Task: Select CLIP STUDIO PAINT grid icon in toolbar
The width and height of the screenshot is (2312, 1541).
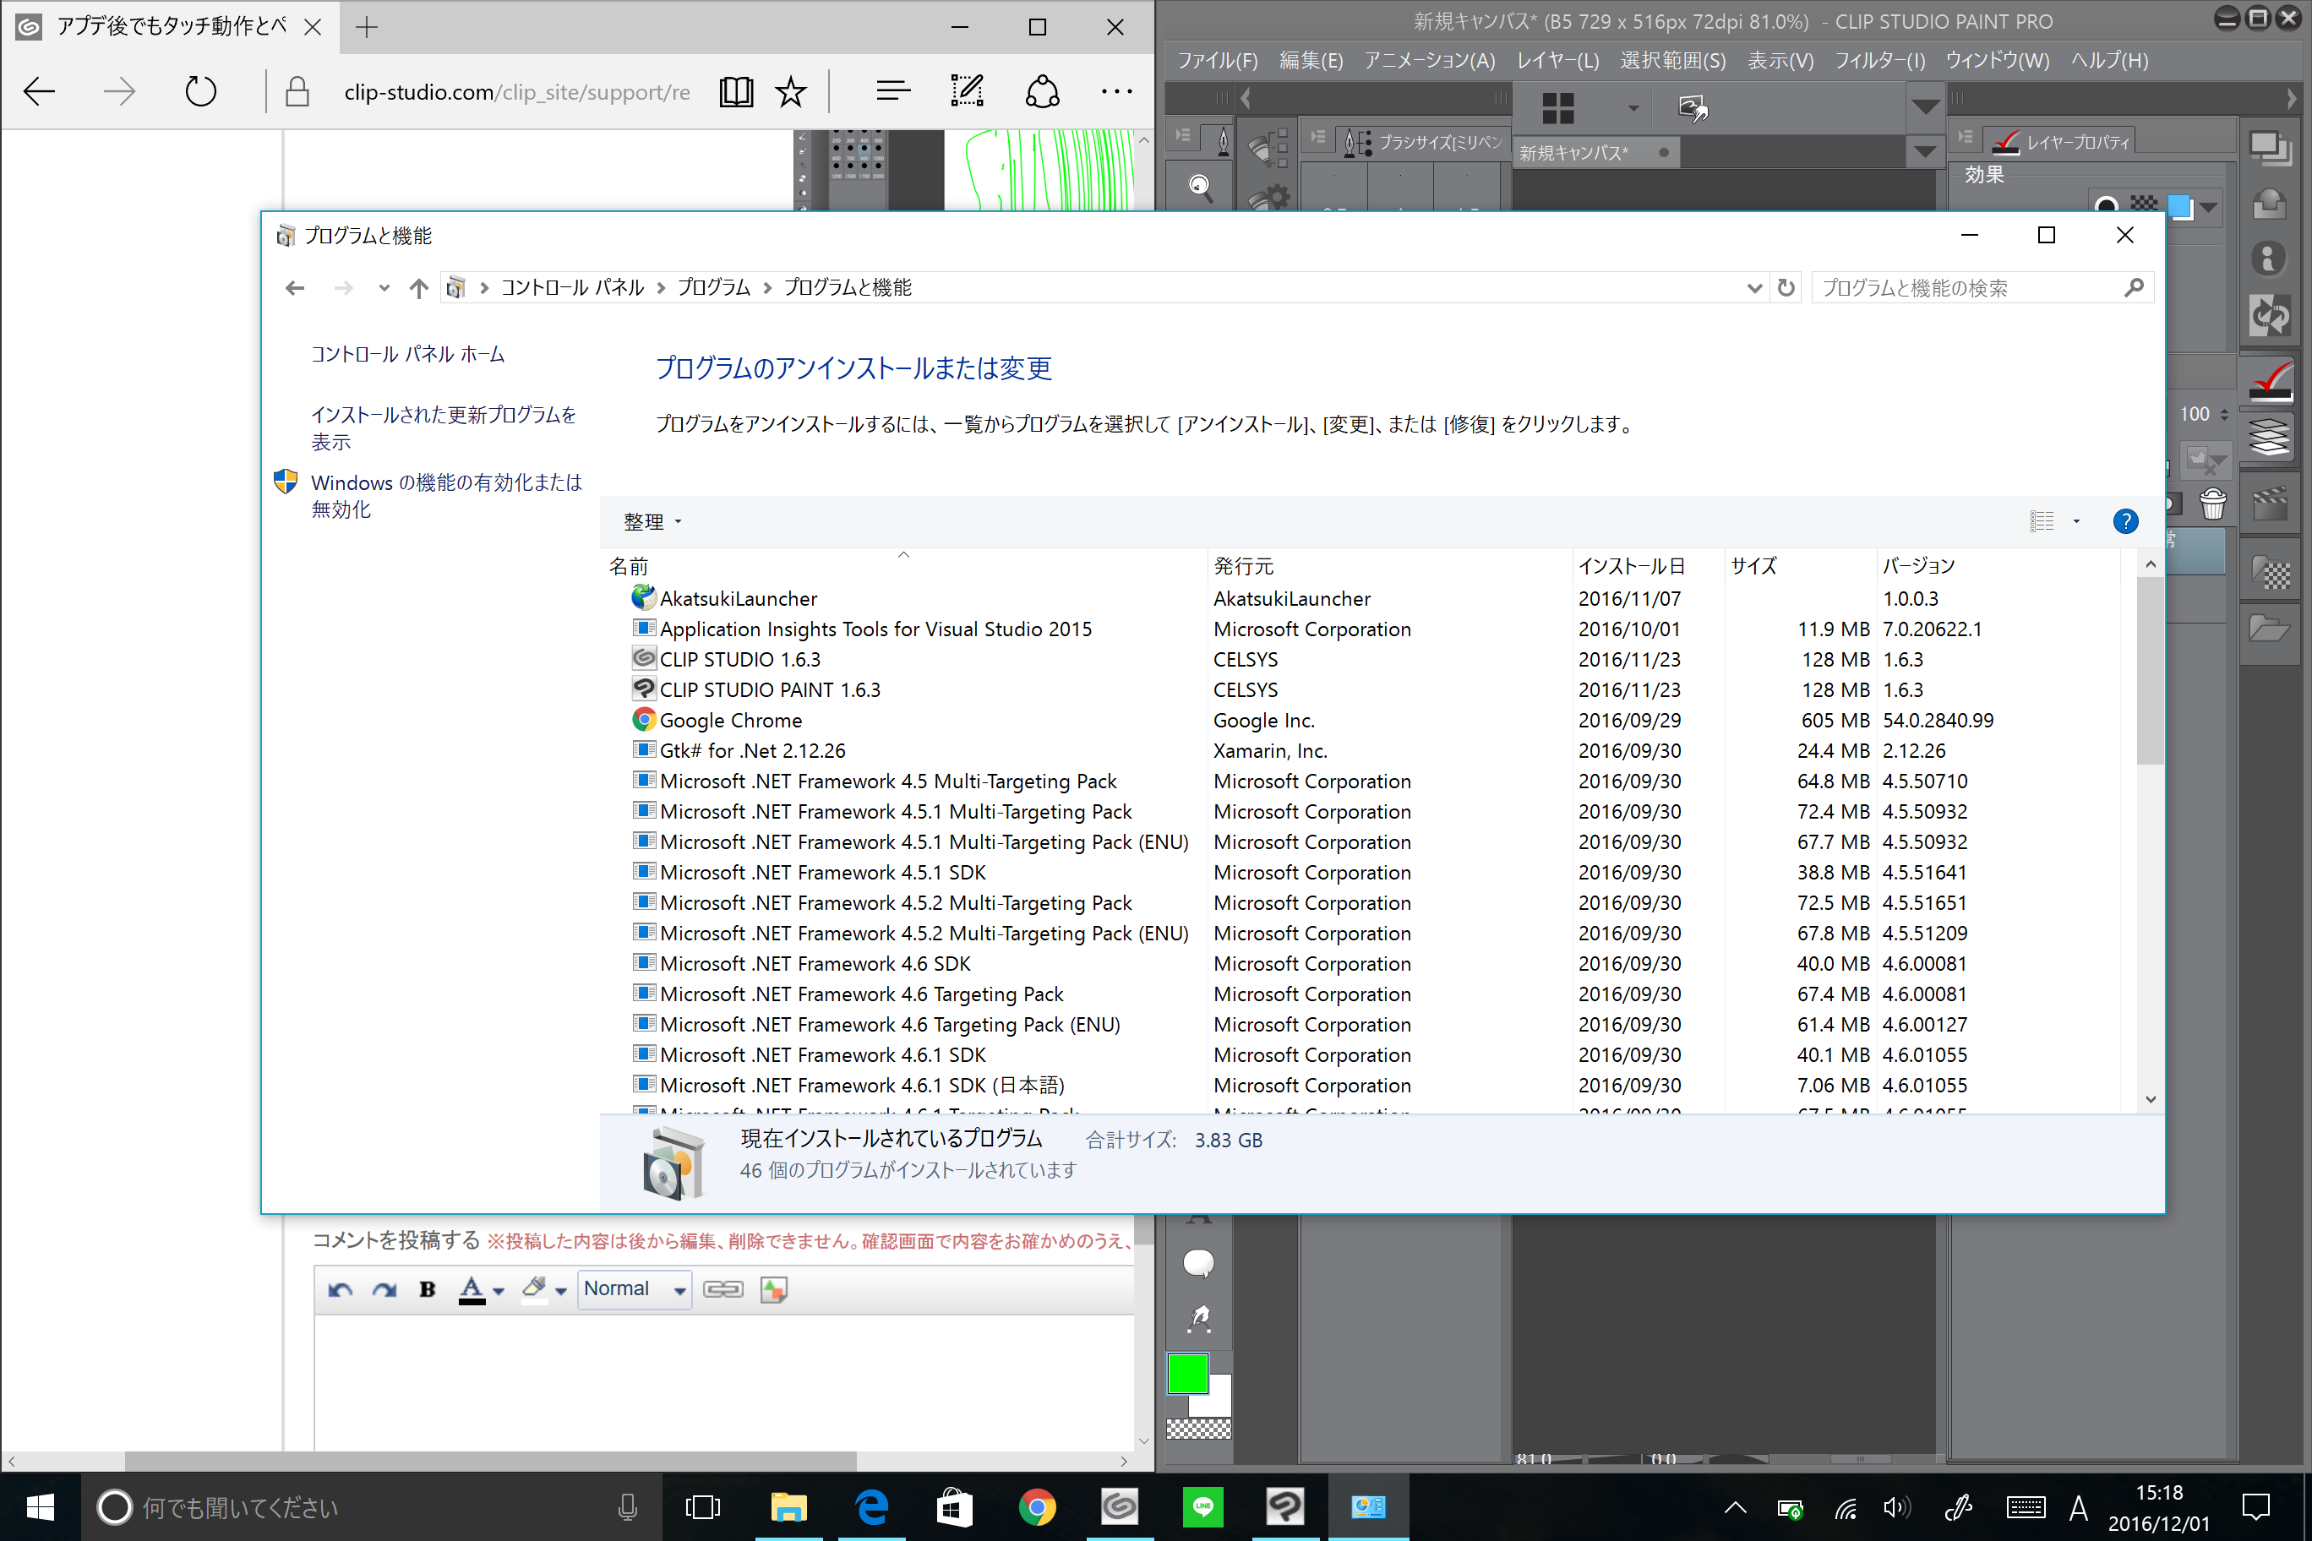Action: click(x=1557, y=108)
